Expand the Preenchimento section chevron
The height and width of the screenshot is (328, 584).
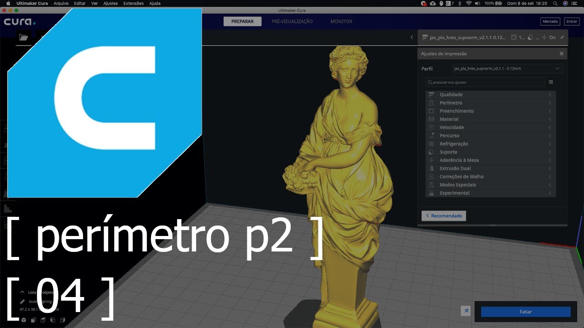[x=550, y=111]
